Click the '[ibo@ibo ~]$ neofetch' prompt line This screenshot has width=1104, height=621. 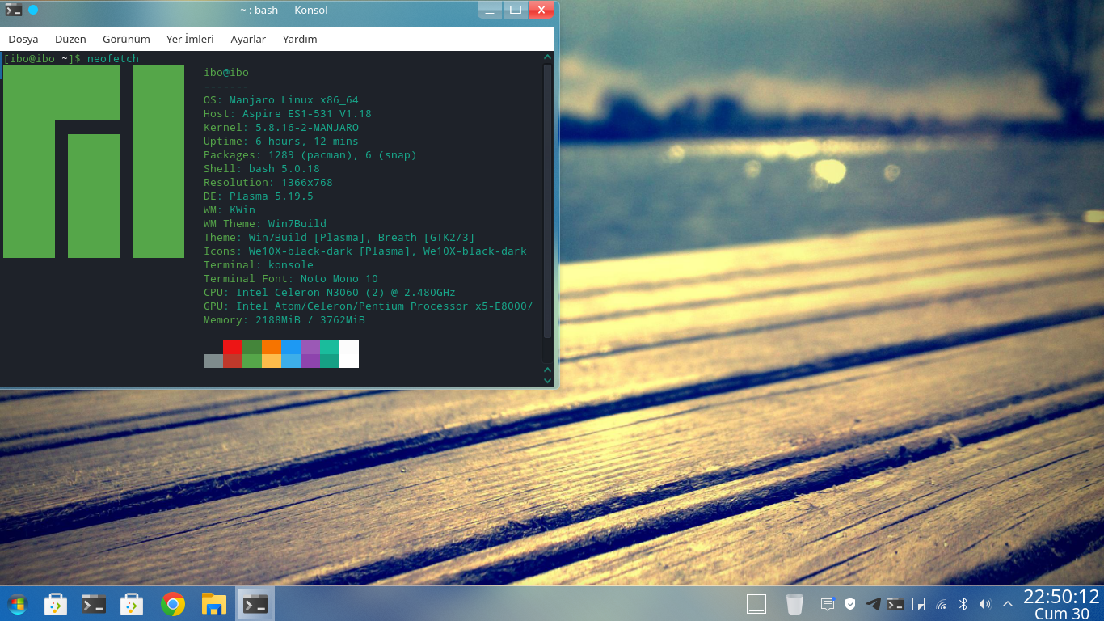click(x=71, y=59)
